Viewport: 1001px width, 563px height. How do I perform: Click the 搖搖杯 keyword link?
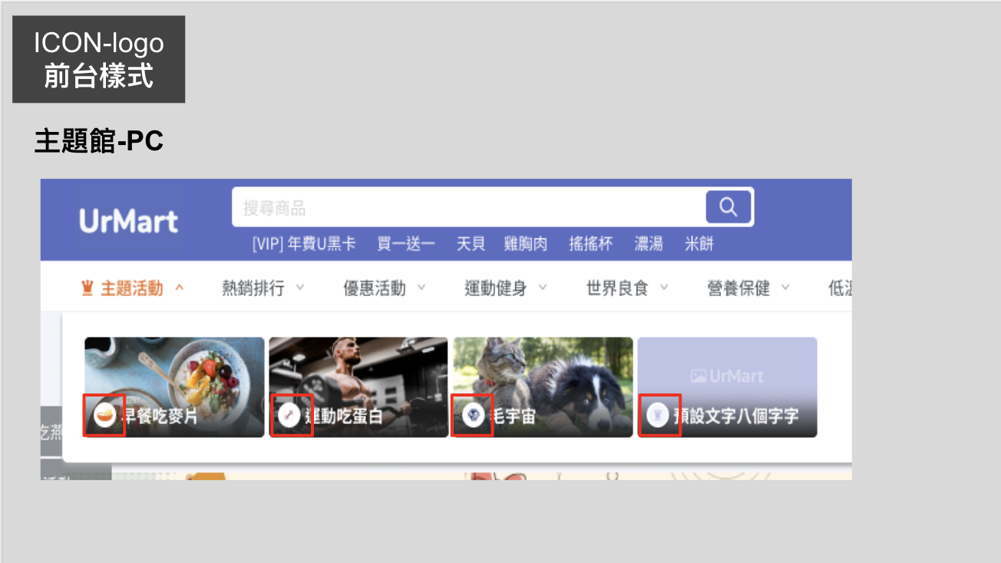[x=590, y=244]
